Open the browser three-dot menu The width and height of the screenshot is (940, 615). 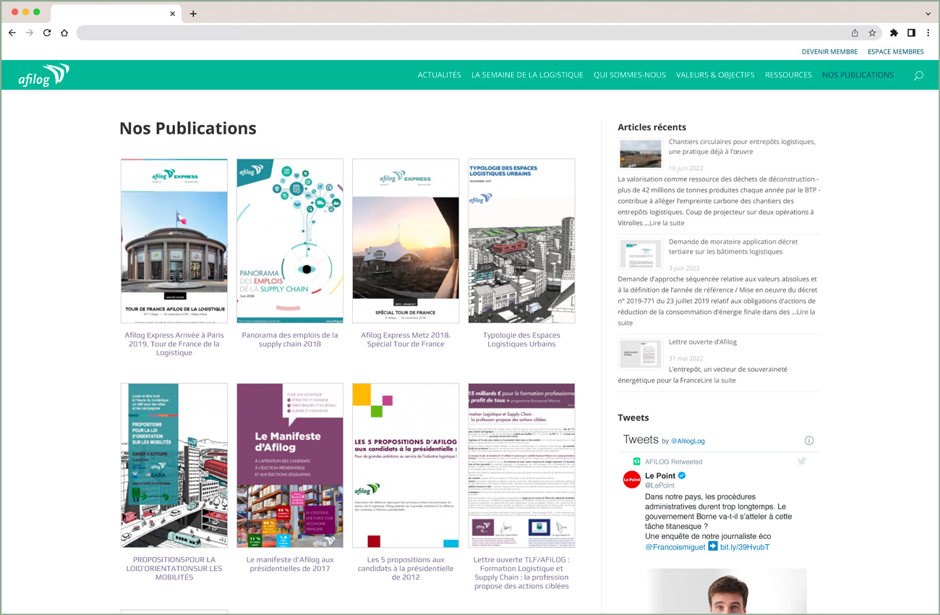click(x=928, y=33)
